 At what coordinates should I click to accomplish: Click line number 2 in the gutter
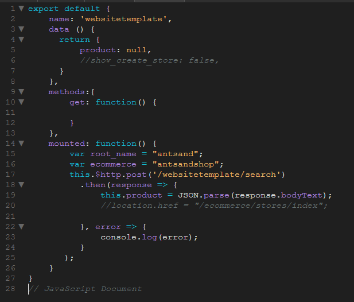(x=13, y=19)
